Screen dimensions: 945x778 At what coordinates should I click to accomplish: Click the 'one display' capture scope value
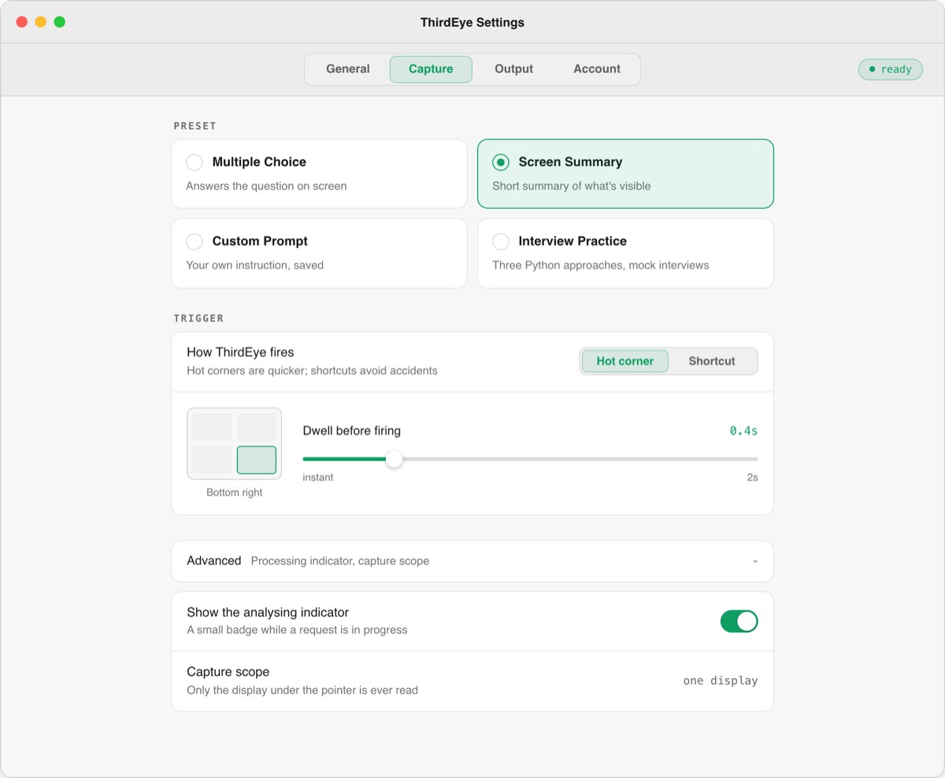[x=721, y=681]
